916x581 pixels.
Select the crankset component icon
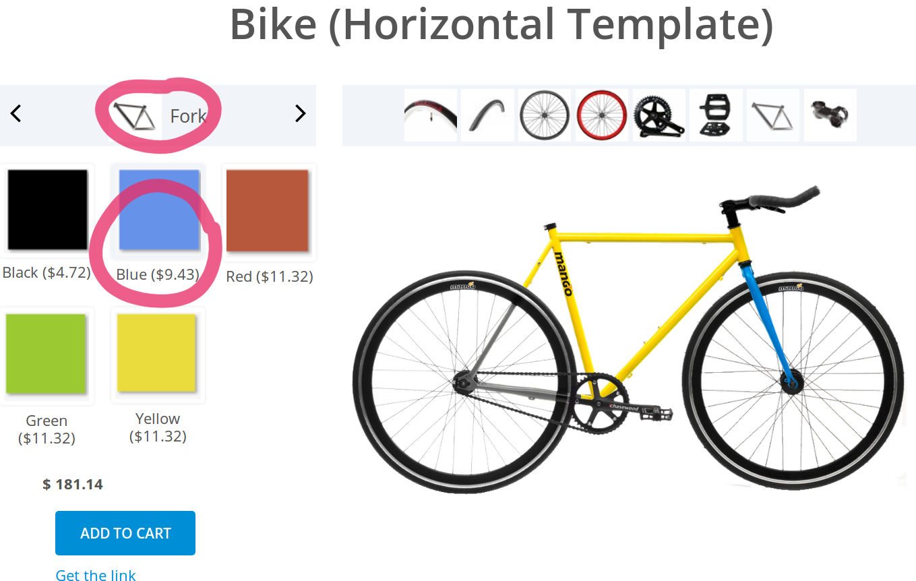659,115
